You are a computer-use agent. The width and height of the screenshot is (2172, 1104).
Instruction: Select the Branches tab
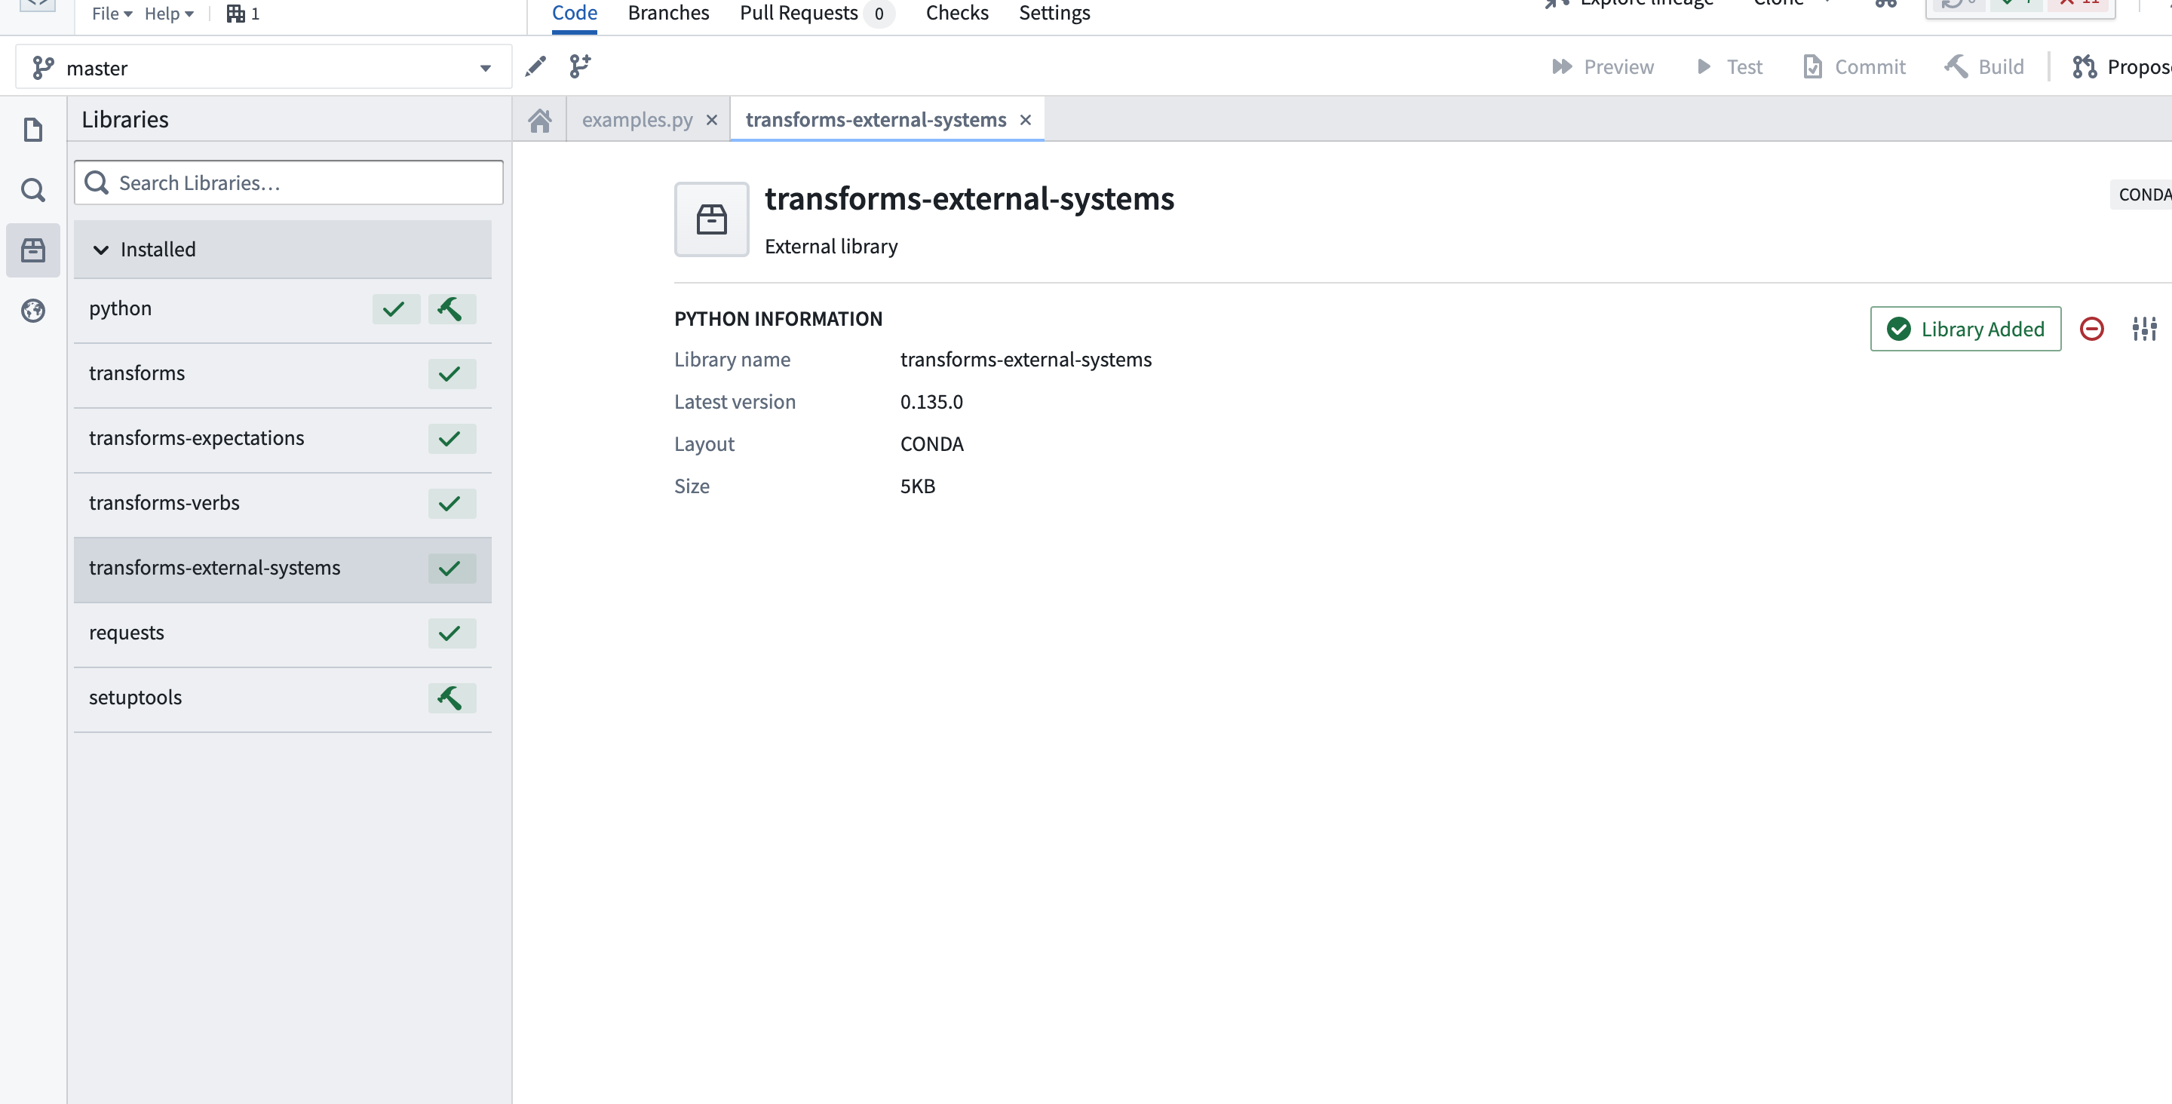pos(669,13)
